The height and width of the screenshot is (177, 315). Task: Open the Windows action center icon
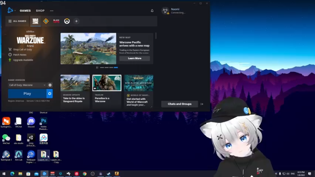click(x=309, y=174)
